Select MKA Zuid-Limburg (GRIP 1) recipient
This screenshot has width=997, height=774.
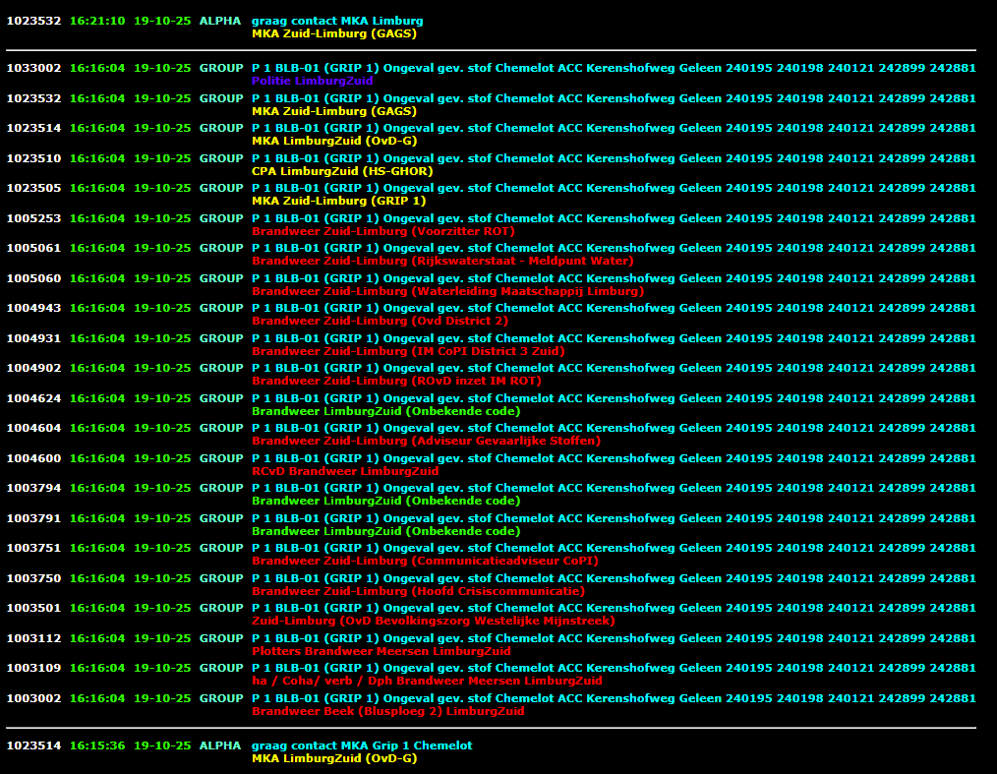(338, 201)
